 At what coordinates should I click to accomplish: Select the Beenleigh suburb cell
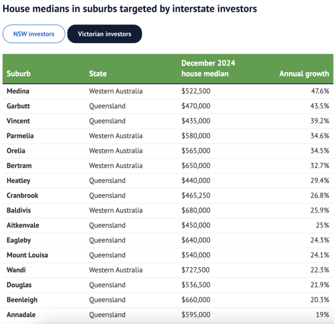click(x=22, y=300)
